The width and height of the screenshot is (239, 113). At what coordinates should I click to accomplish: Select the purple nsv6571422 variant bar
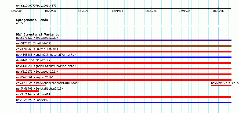(124, 40)
